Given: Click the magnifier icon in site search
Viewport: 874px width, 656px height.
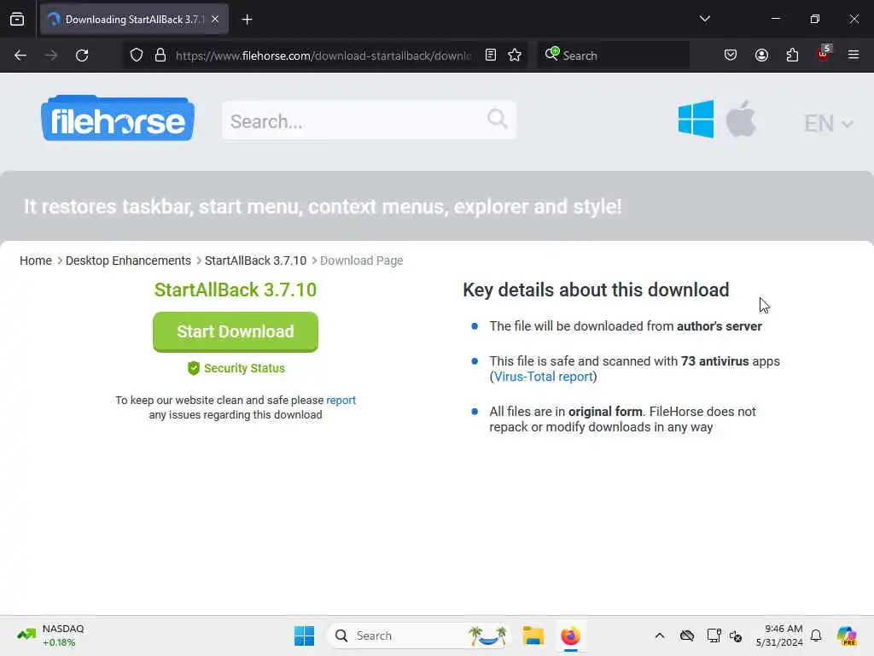Looking at the screenshot, I should coord(498,119).
